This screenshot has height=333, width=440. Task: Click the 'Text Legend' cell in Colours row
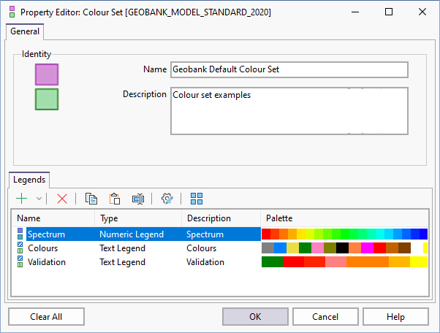(122, 248)
